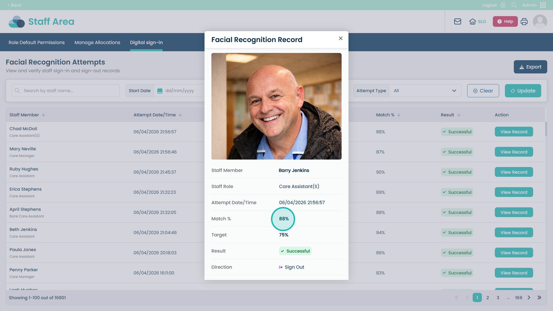Open the Start Date calendar icon
Image resolution: width=553 pixels, height=311 pixels.
point(160,91)
